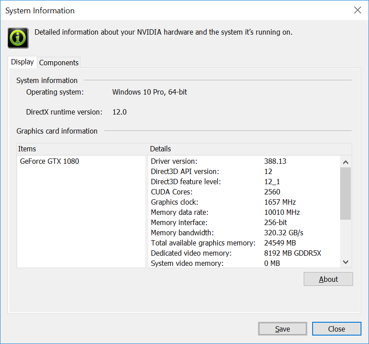Save the system information
The width and height of the screenshot is (369, 344).
click(282, 329)
